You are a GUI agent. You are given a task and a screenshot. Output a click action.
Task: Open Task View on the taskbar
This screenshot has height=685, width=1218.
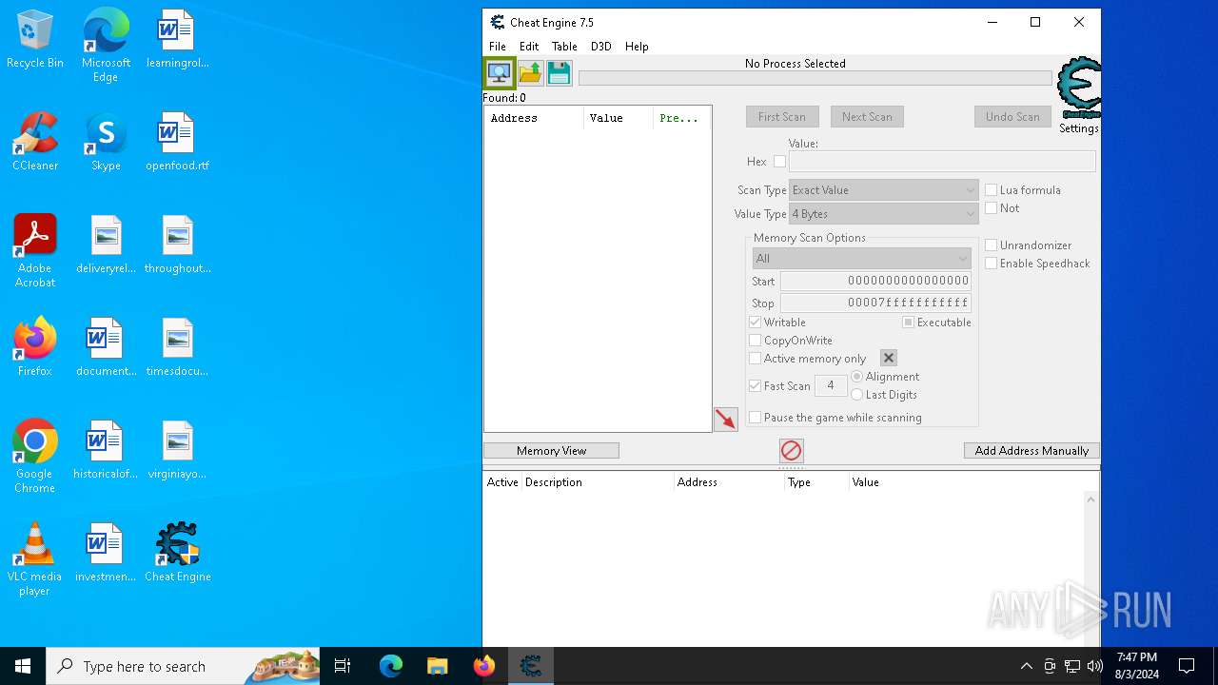click(x=343, y=666)
